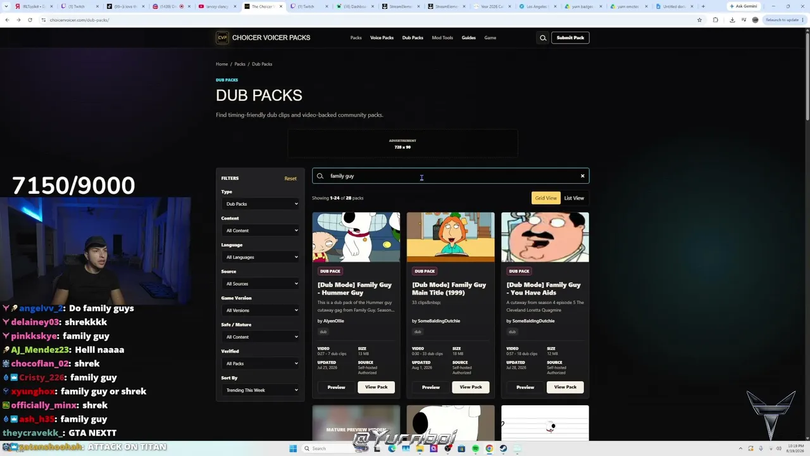Click the taskbar clock showing 10:19 PM
810x456 pixels.
coord(795,448)
